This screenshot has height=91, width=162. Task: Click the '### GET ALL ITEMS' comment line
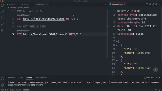point(30,11)
